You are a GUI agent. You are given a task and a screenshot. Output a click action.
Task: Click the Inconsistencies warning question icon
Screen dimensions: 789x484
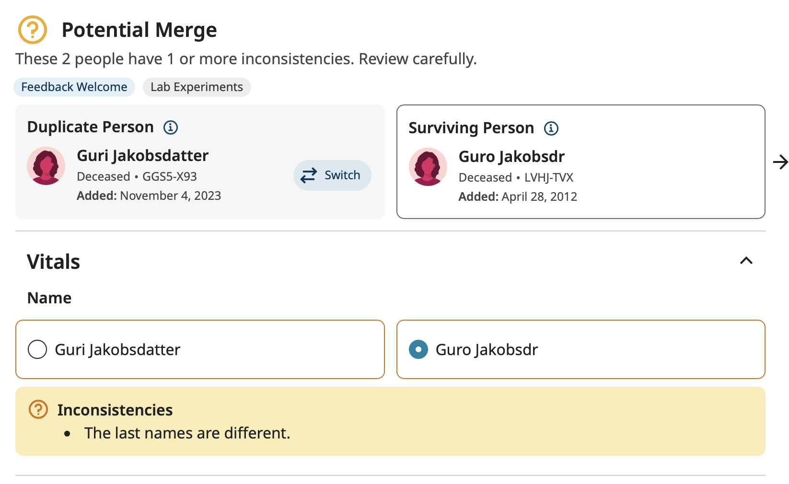point(38,410)
